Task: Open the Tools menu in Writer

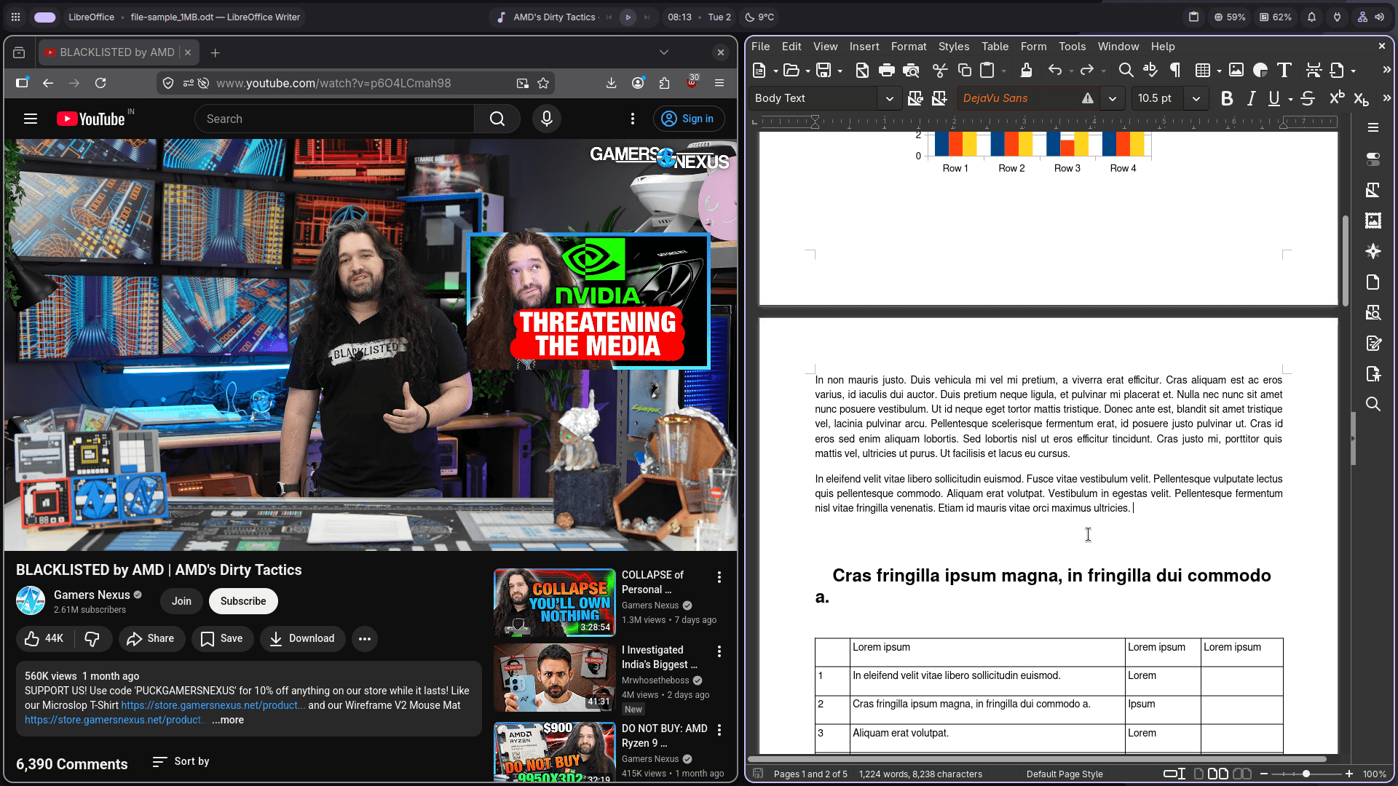Action: click(x=1072, y=46)
